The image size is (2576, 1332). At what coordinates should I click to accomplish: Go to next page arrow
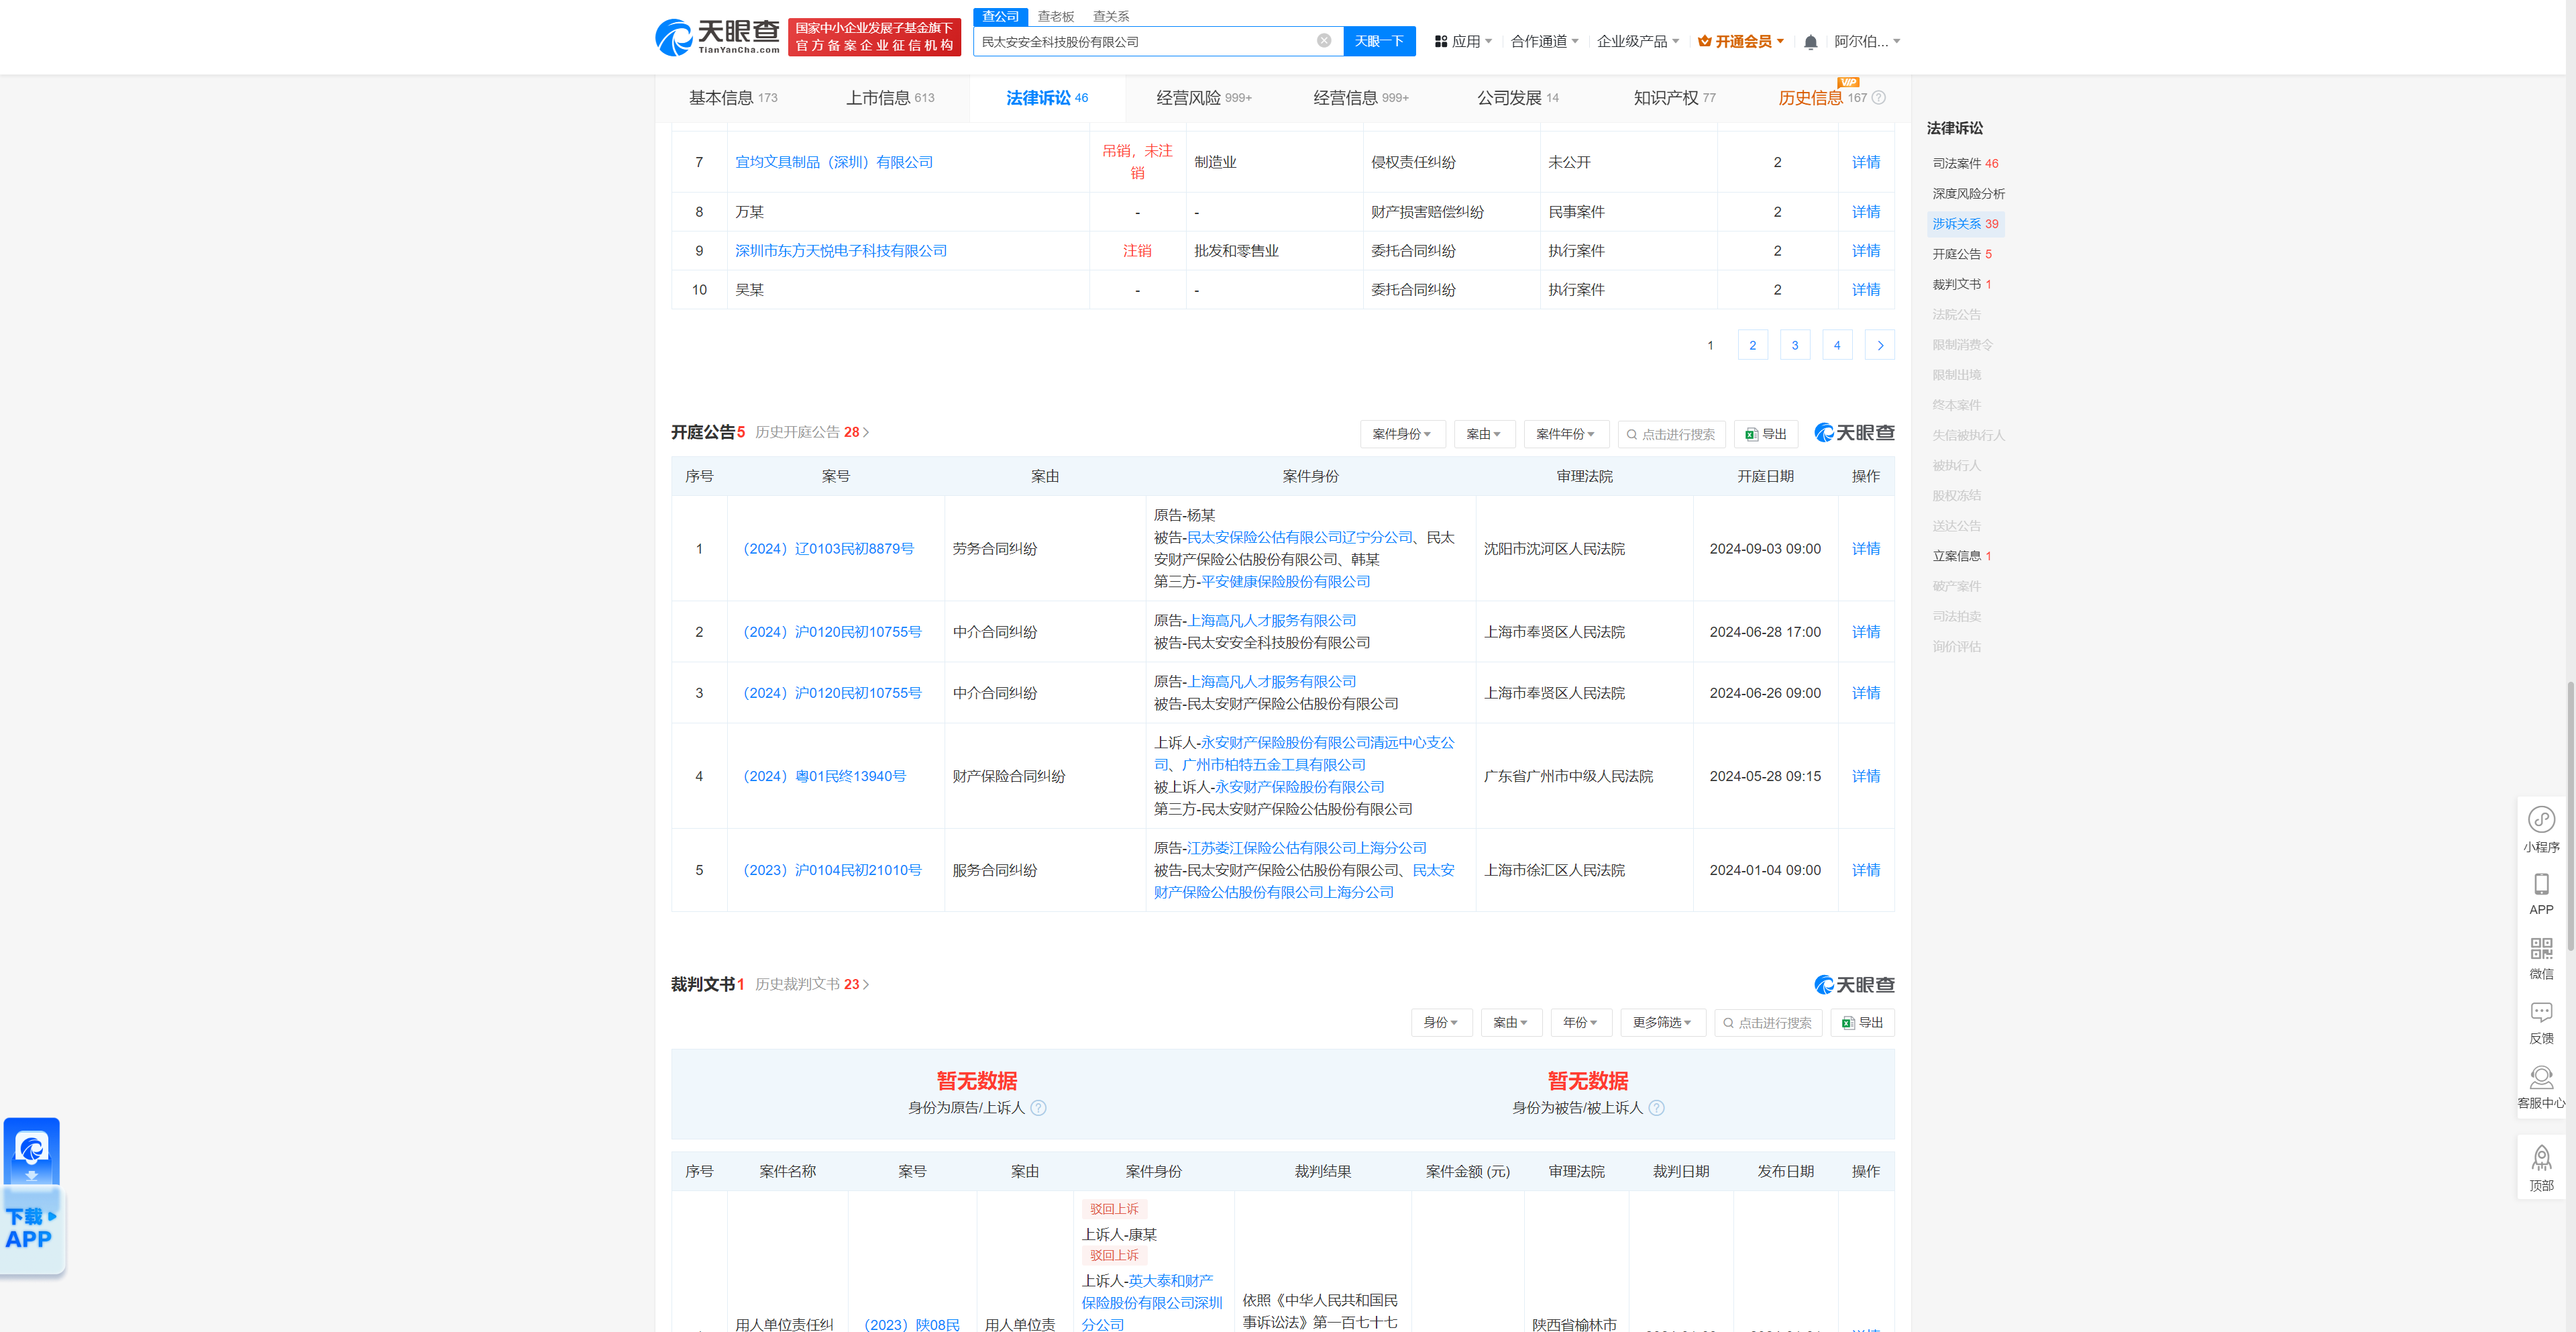1880,345
